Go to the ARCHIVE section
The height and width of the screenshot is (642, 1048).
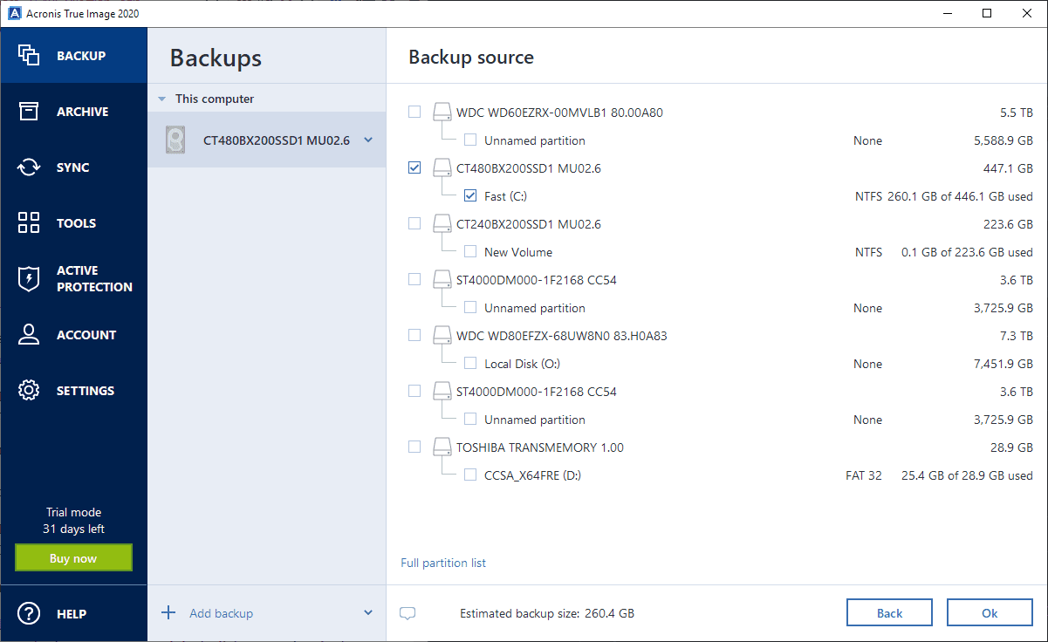[x=74, y=111]
